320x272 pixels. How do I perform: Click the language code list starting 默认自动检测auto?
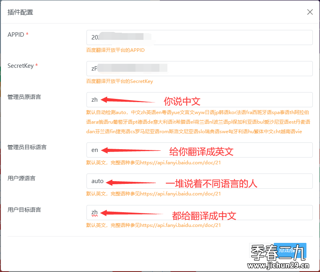click(x=198, y=122)
